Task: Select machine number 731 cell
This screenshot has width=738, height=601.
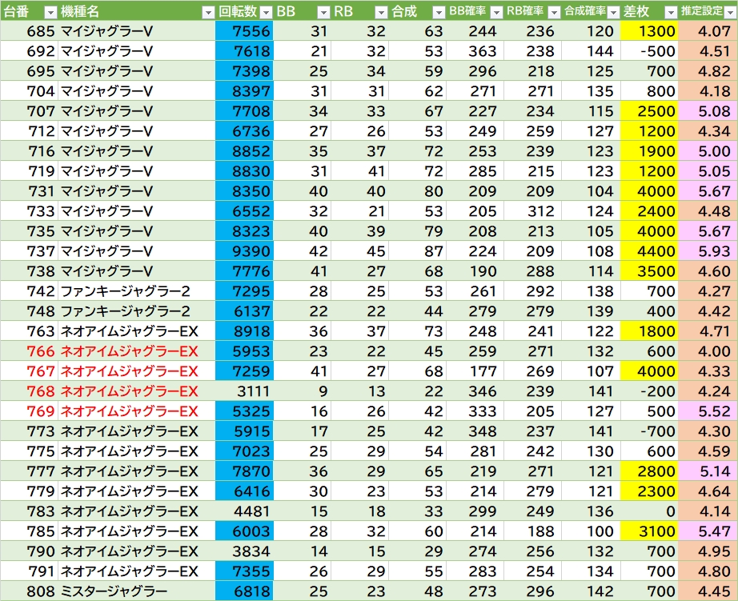Action: [29, 191]
